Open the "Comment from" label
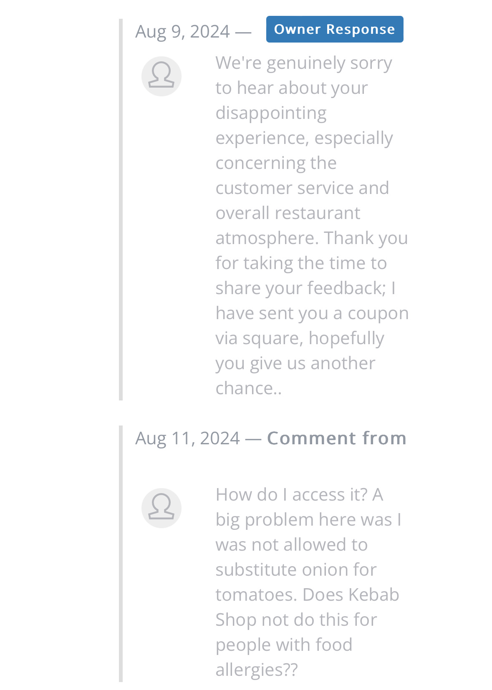The height and width of the screenshot is (690, 492). [x=336, y=438]
